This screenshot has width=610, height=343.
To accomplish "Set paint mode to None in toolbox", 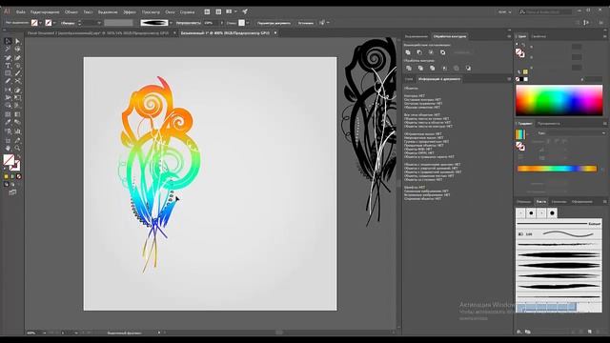I will [x=19, y=176].
